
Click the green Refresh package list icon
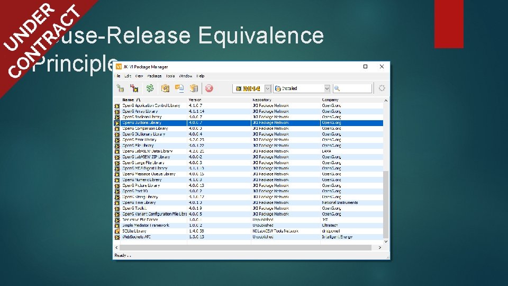coord(150,88)
